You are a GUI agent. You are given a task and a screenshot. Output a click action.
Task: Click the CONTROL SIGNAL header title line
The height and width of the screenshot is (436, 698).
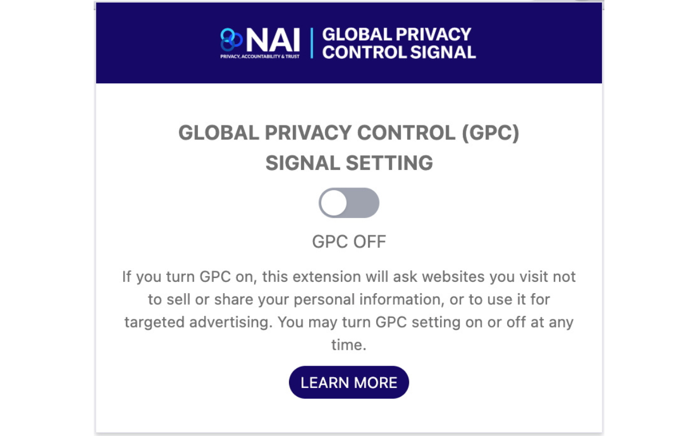pyautogui.click(x=399, y=52)
